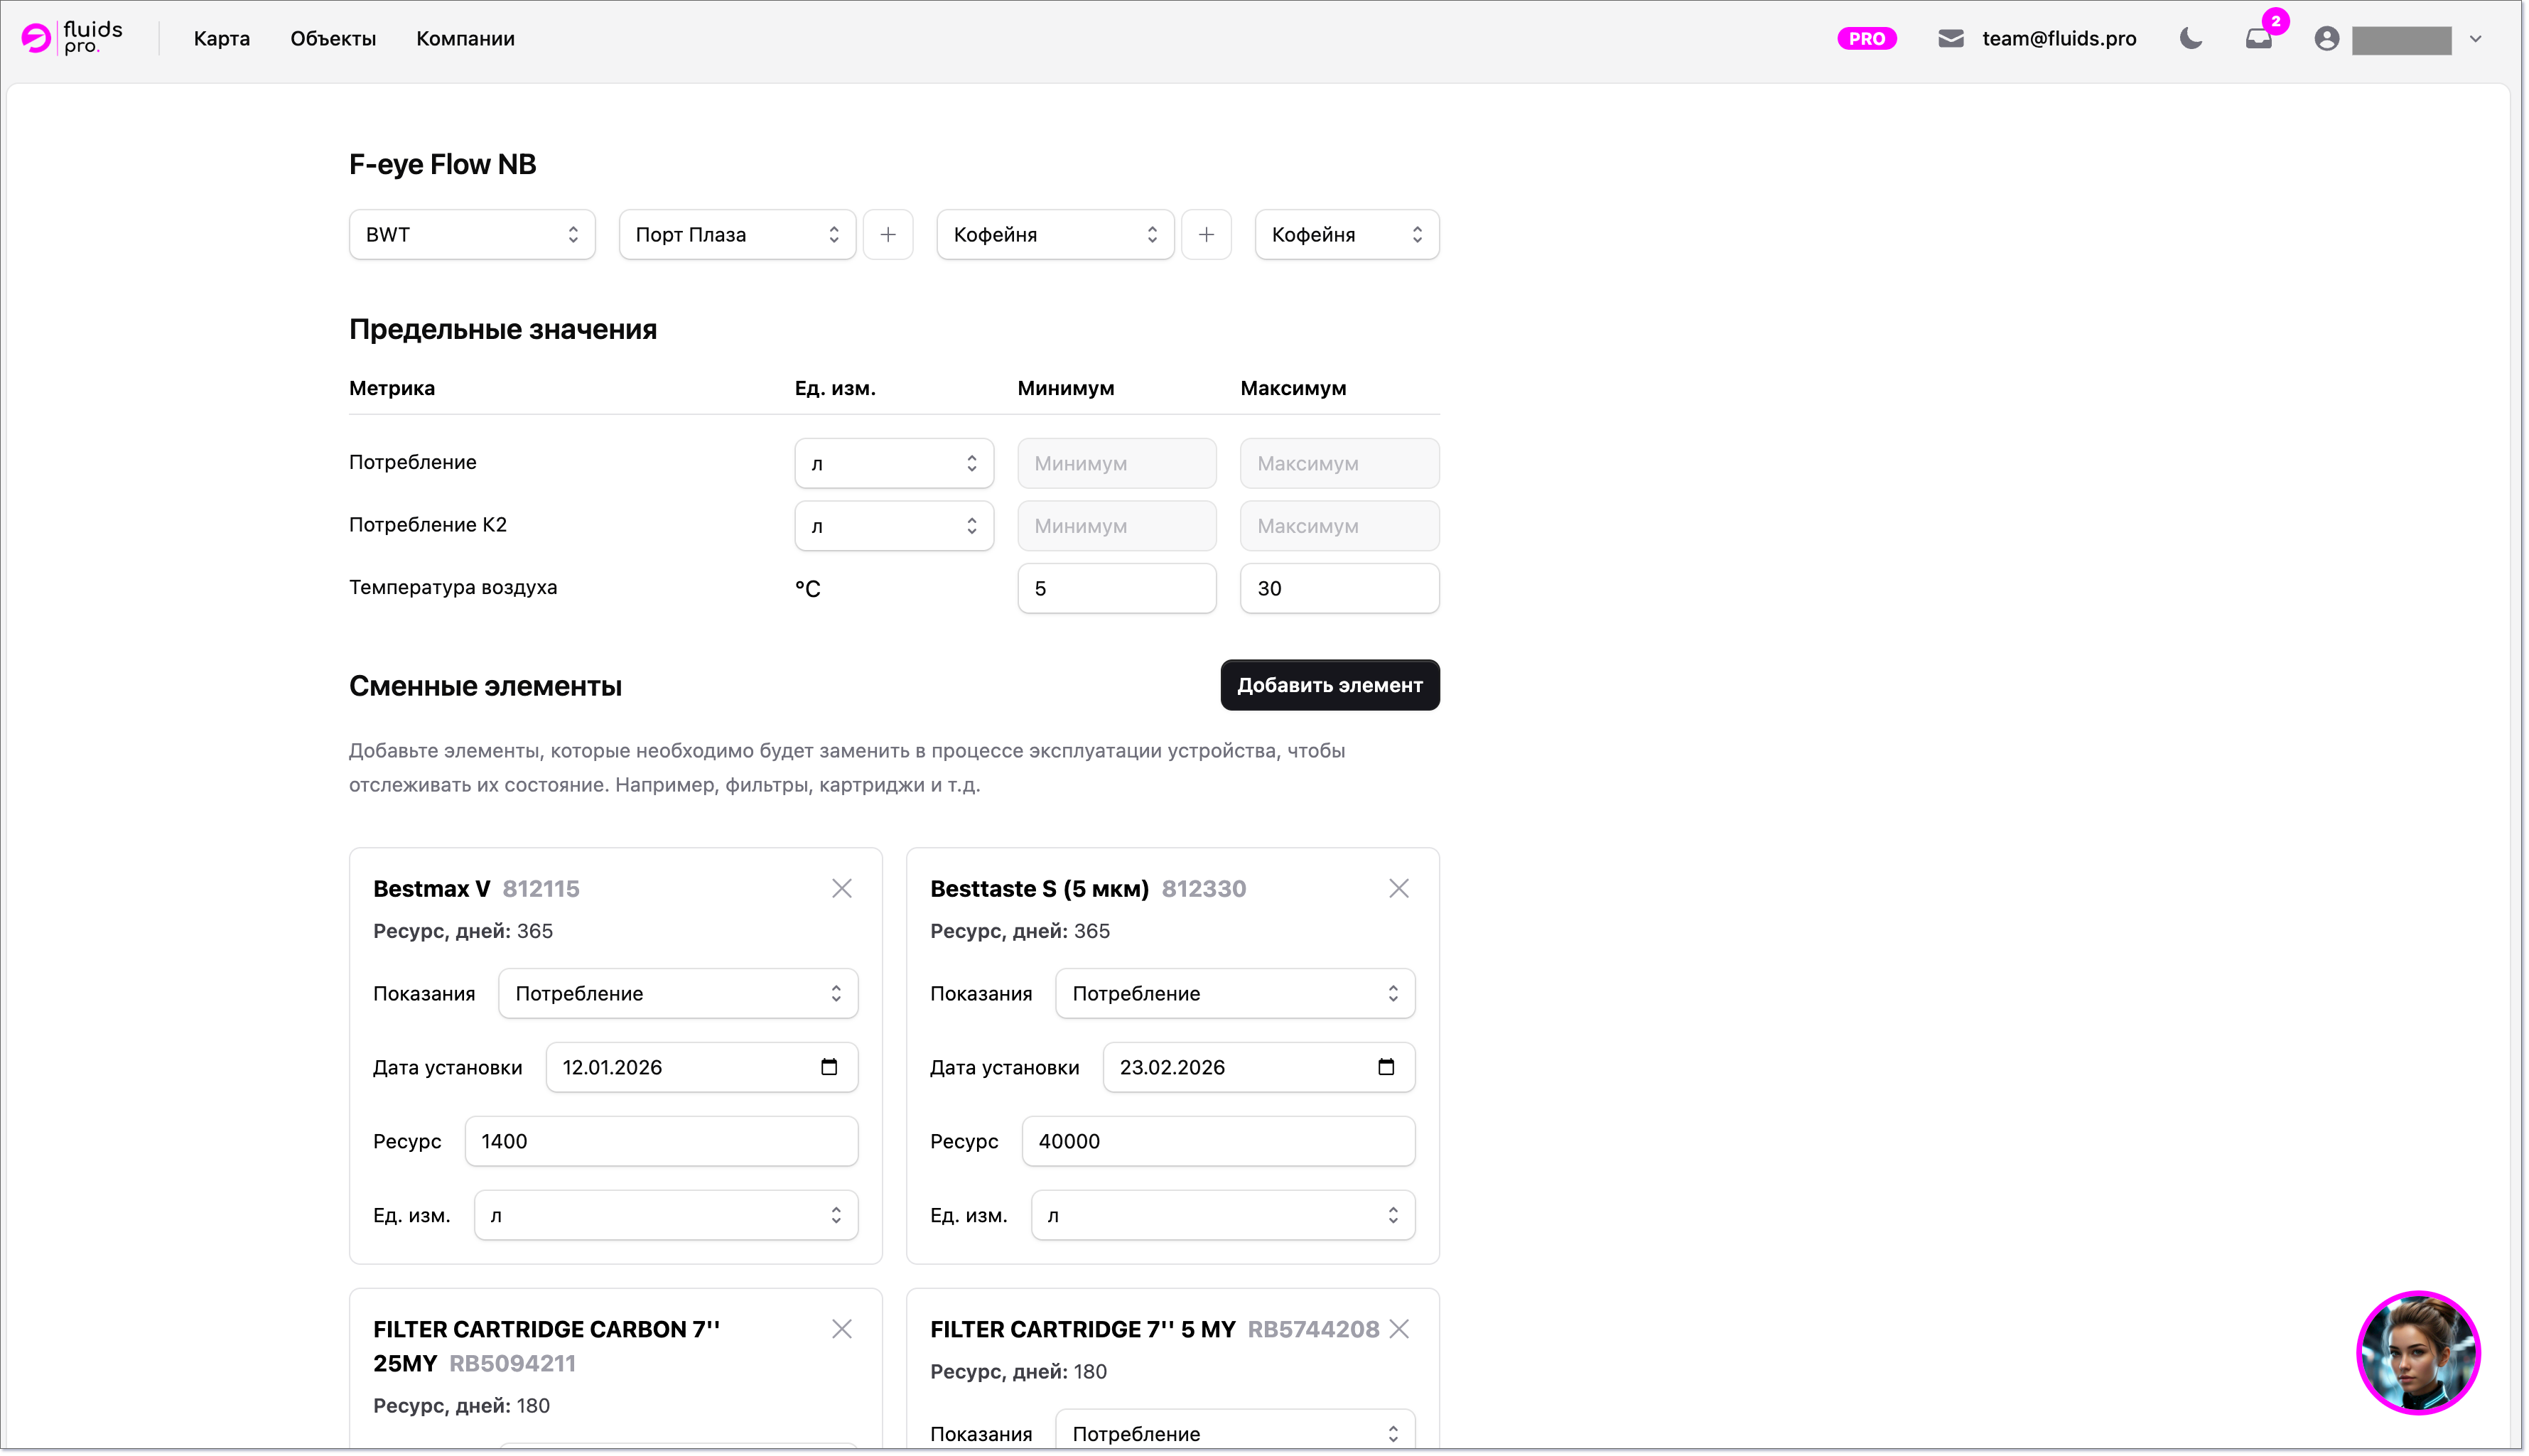Screen dimensions: 2529x1456
Task: Expand the BWT company dropdown
Action: coord(471,234)
